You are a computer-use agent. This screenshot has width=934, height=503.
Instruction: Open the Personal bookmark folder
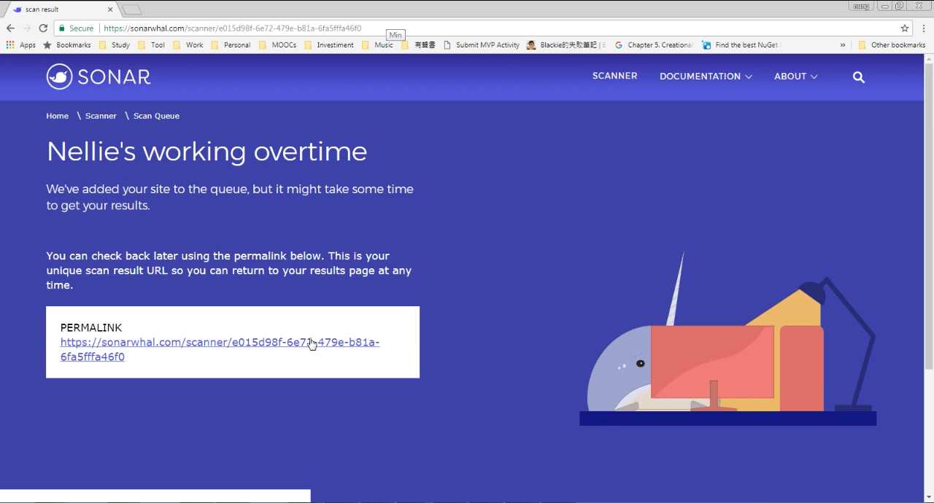[x=230, y=44]
